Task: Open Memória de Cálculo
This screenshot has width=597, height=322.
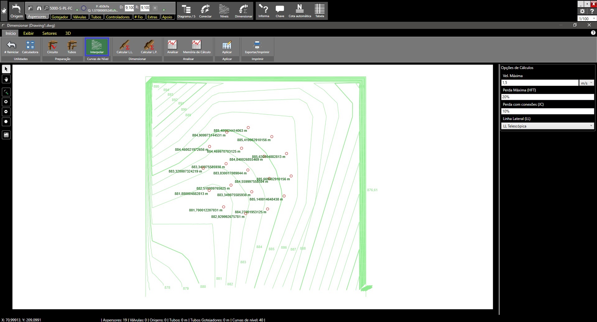Action: (x=197, y=47)
